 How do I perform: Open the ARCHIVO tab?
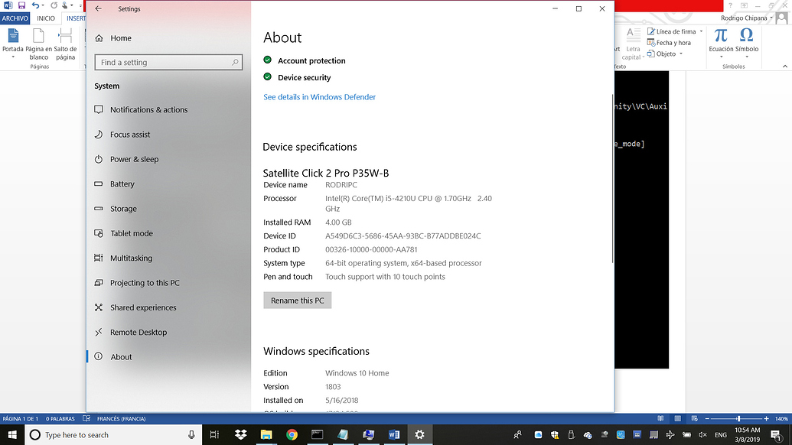tap(15, 18)
